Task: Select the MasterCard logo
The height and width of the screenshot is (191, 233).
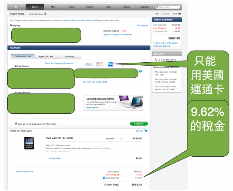Action: point(99,64)
